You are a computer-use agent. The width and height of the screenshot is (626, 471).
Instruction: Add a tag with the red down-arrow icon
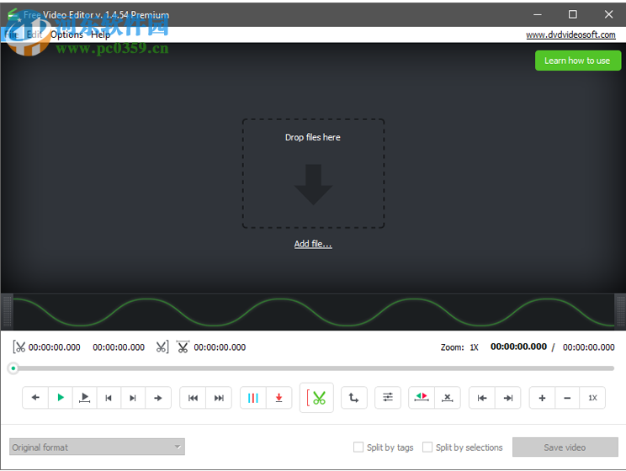coord(279,398)
